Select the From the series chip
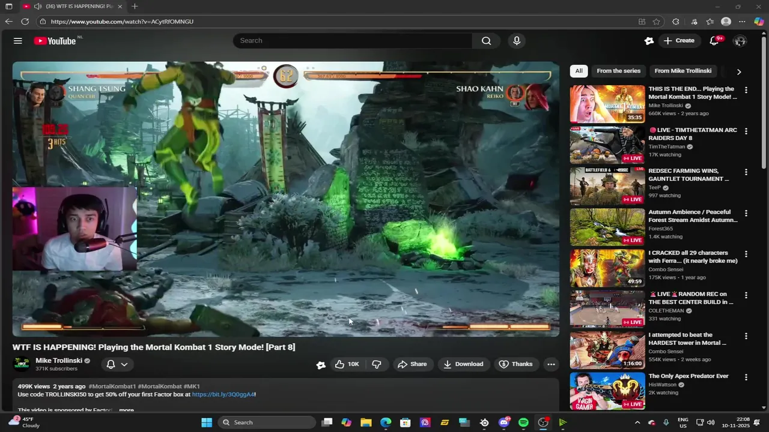The image size is (769, 432). pos(618,71)
